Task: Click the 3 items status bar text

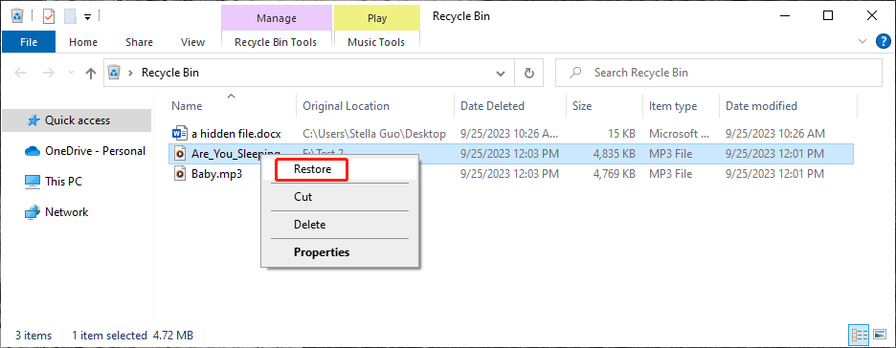Action: tap(34, 336)
